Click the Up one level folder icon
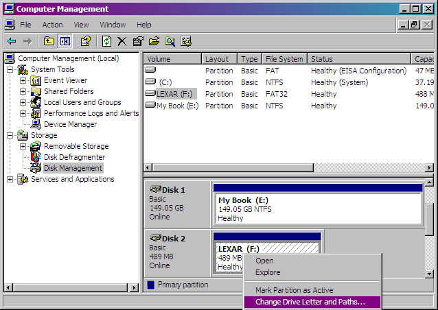The image size is (438, 310). click(x=49, y=42)
